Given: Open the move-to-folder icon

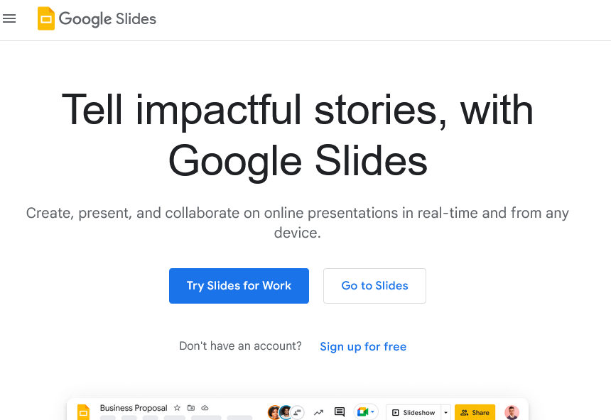Looking at the screenshot, I should coord(190,407).
